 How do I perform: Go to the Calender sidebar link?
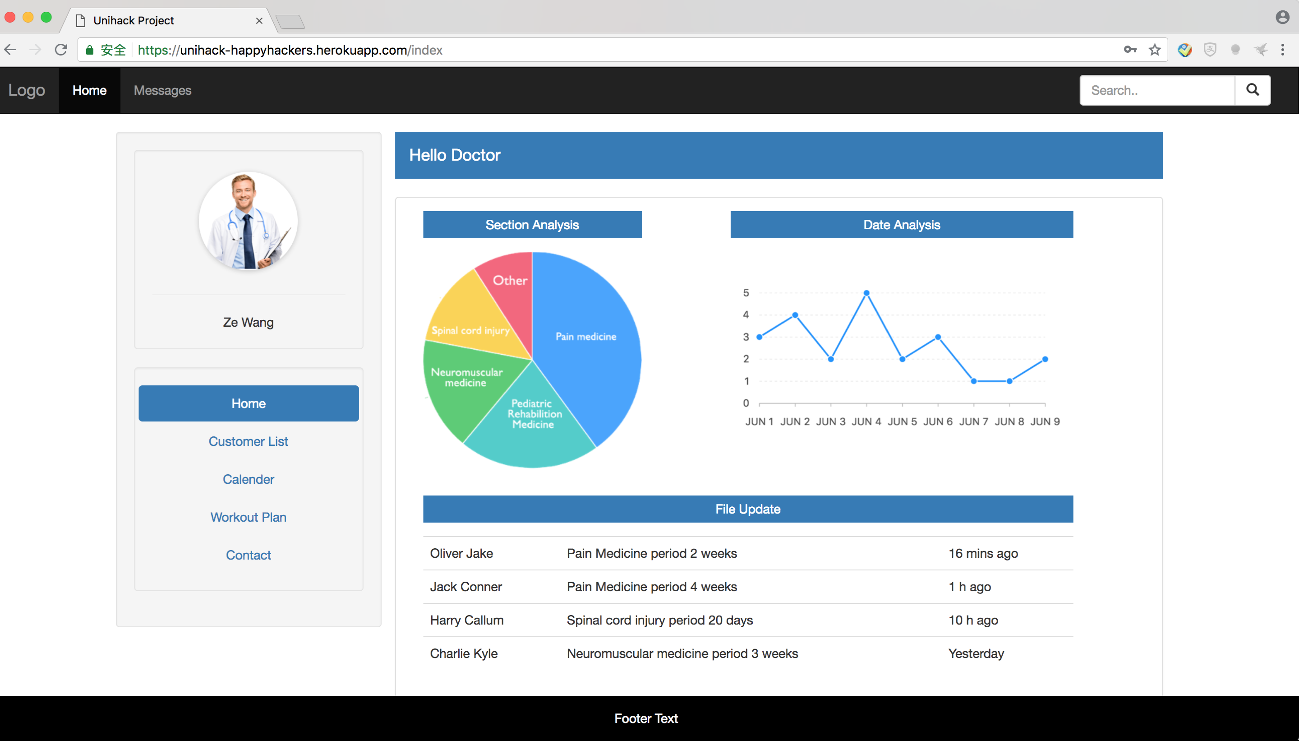[248, 479]
